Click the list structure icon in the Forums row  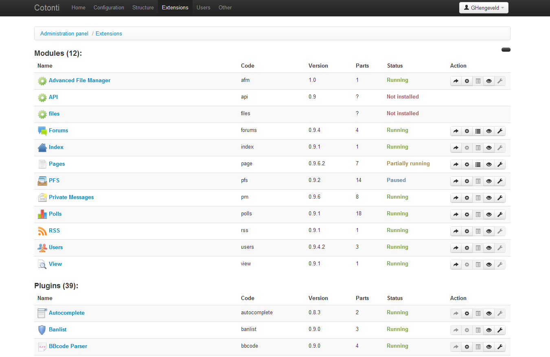coord(478,131)
